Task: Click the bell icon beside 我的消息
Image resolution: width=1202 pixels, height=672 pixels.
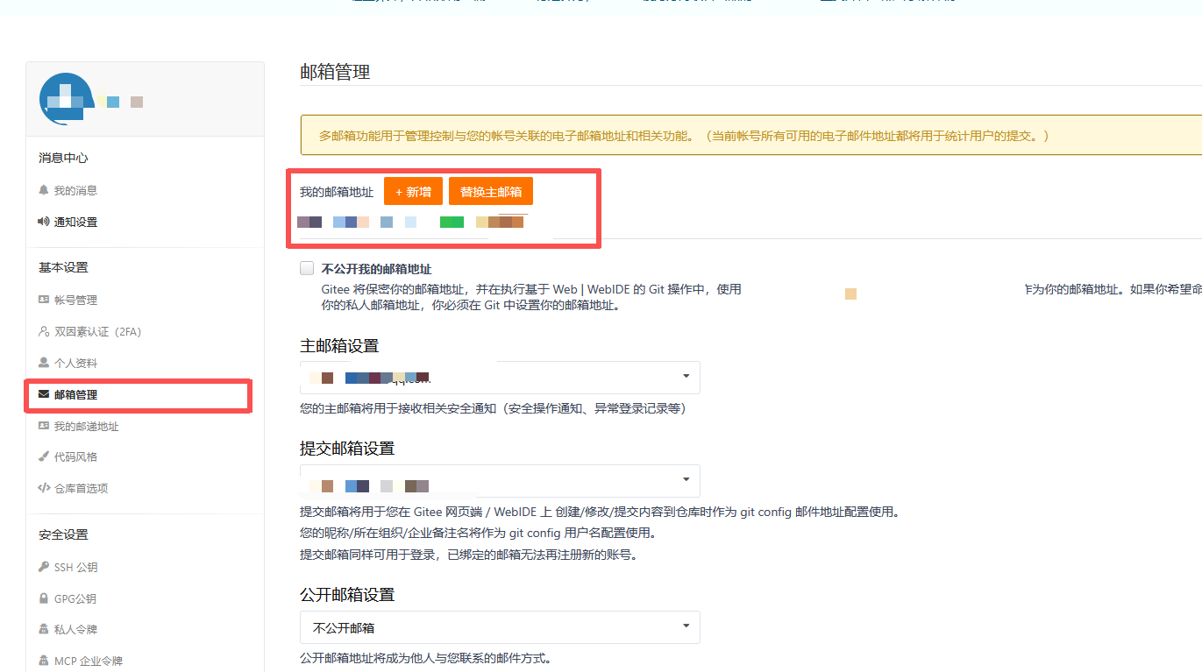Action: click(44, 190)
